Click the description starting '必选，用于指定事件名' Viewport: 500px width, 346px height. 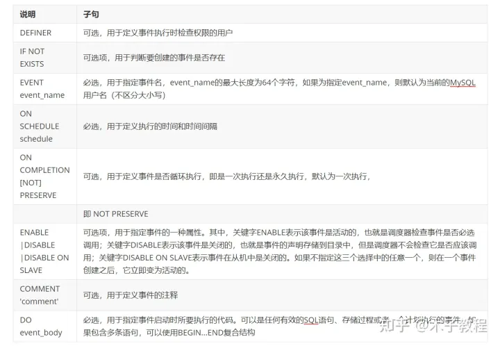pos(279,89)
